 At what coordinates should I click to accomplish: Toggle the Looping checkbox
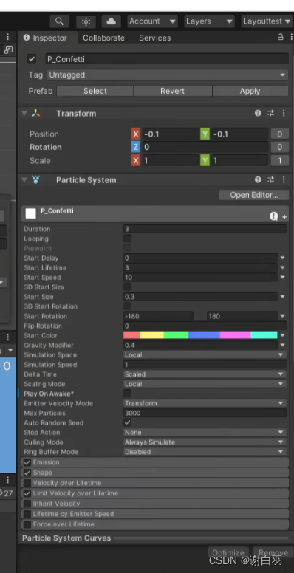[x=127, y=239]
